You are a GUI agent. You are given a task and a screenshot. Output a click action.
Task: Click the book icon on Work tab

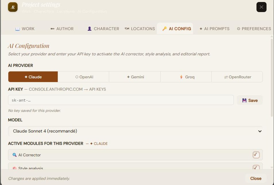tap(18, 29)
